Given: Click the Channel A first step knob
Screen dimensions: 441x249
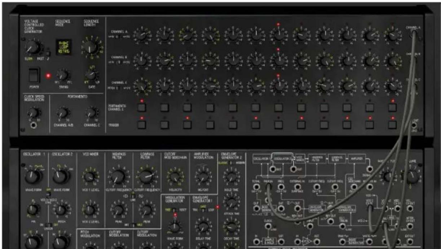Looking at the screenshot, I should point(141,35).
